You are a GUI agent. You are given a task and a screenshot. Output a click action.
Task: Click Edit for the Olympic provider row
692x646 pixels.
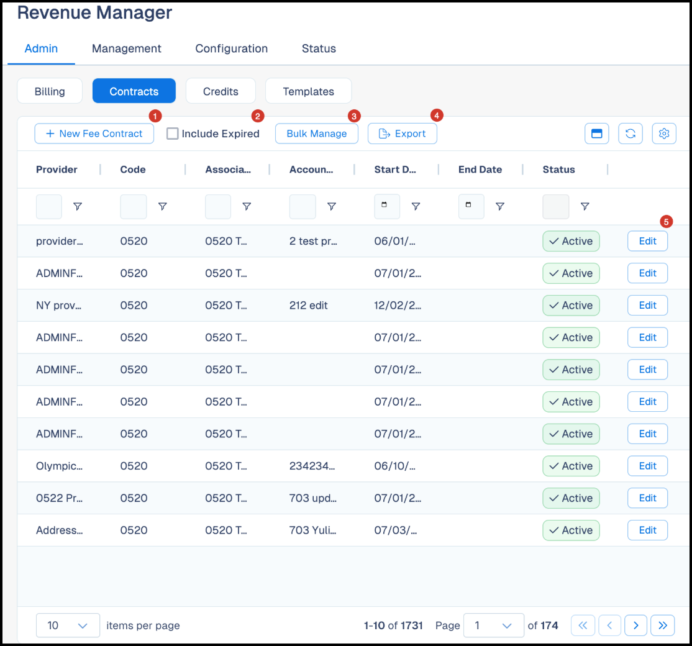647,466
